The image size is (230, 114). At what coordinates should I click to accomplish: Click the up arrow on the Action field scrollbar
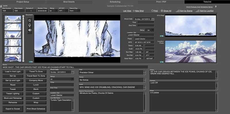click(x=216, y=72)
